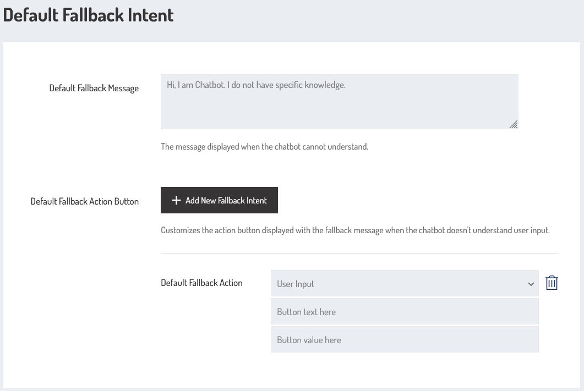Click the "Default Fallback Action" label

coord(201,283)
